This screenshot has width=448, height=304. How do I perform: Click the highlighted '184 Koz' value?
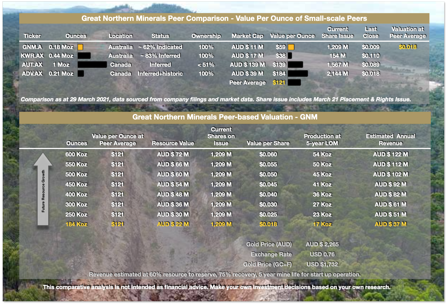pyautogui.click(x=76, y=224)
